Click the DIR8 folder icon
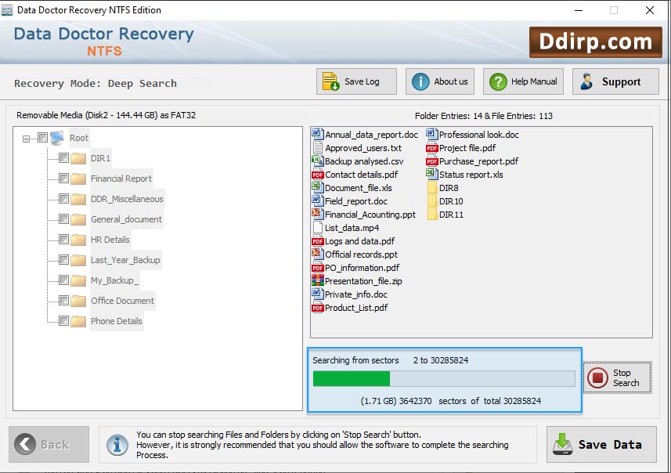The image size is (671, 473). 432,187
